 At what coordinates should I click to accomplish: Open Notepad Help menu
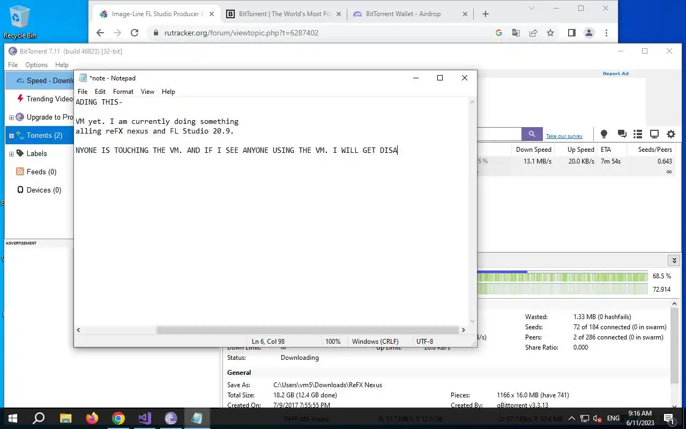[x=168, y=92]
